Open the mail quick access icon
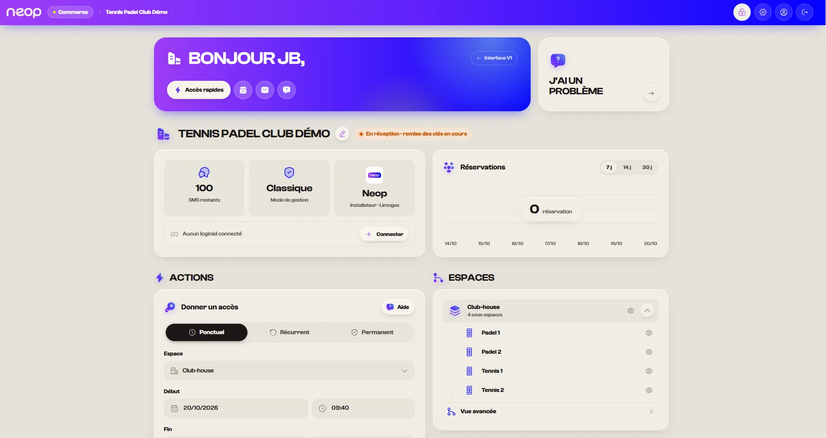The height and width of the screenshot is (438, 826). (x=265, y=90)
